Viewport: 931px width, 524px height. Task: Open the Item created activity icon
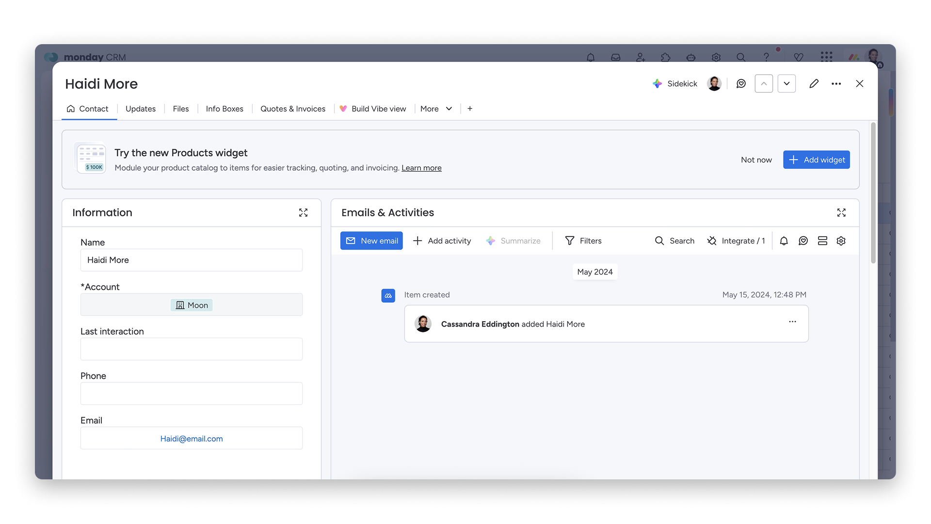click(388, 295)
